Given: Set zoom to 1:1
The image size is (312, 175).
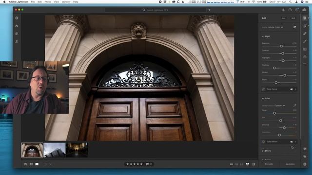Looking at the screenshot, I should [241, 164].
